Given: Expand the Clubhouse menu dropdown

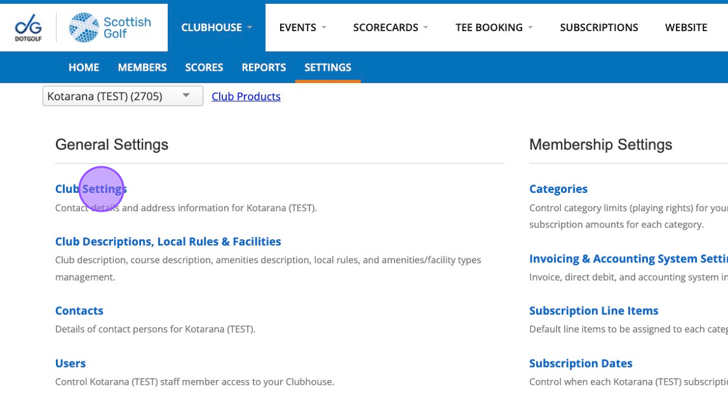Looking at the screenshot, I should coord(216,27).
